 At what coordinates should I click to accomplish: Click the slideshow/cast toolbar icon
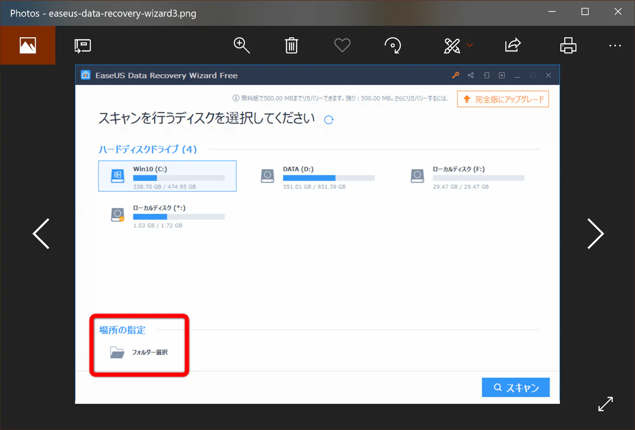[83, 46]
